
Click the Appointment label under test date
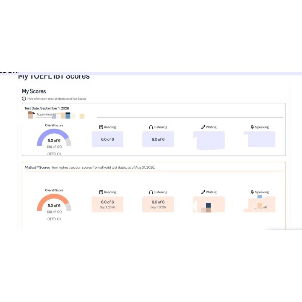pos(45,114)
